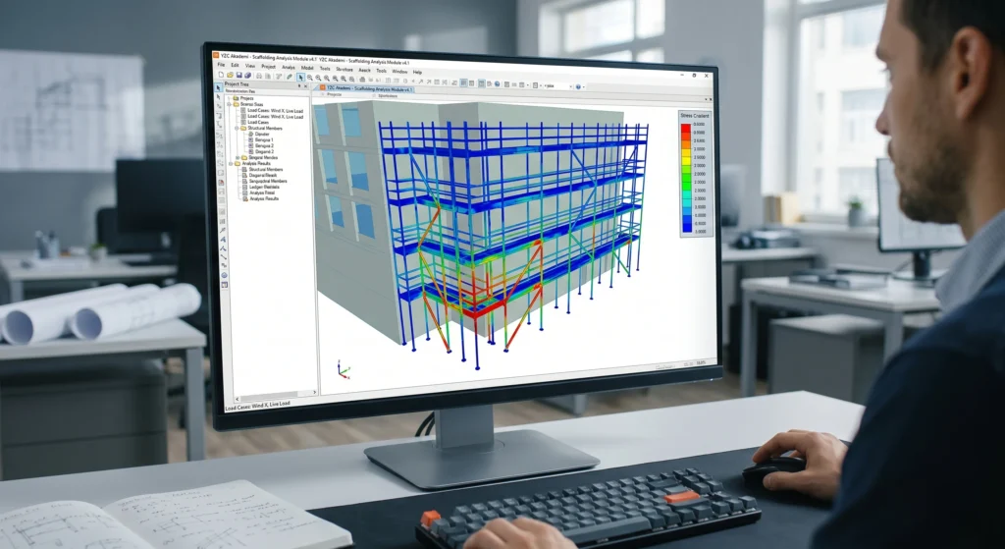This screenshot has height=549, width=1005.
Task: Collapse the Structural Members folder
Action: coord(237,129)
